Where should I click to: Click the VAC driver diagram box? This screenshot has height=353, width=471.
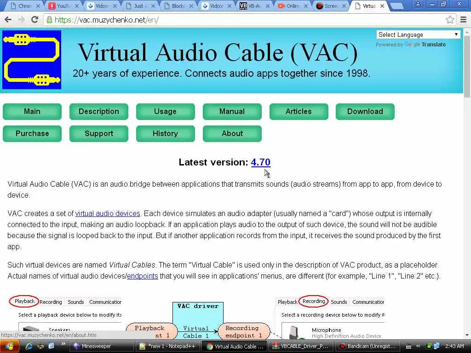[198, 320]
